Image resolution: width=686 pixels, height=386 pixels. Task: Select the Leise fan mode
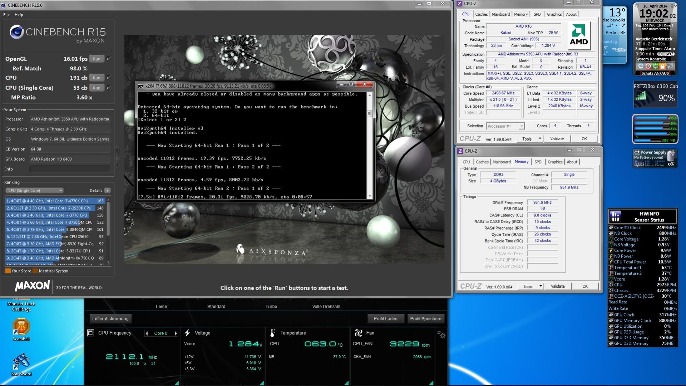[161, 307]
